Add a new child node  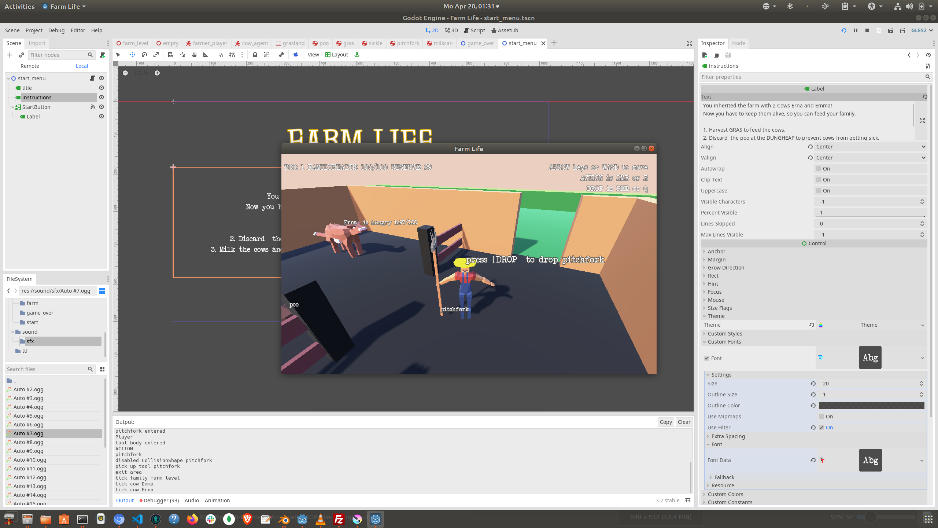click(x=10, y=55)
